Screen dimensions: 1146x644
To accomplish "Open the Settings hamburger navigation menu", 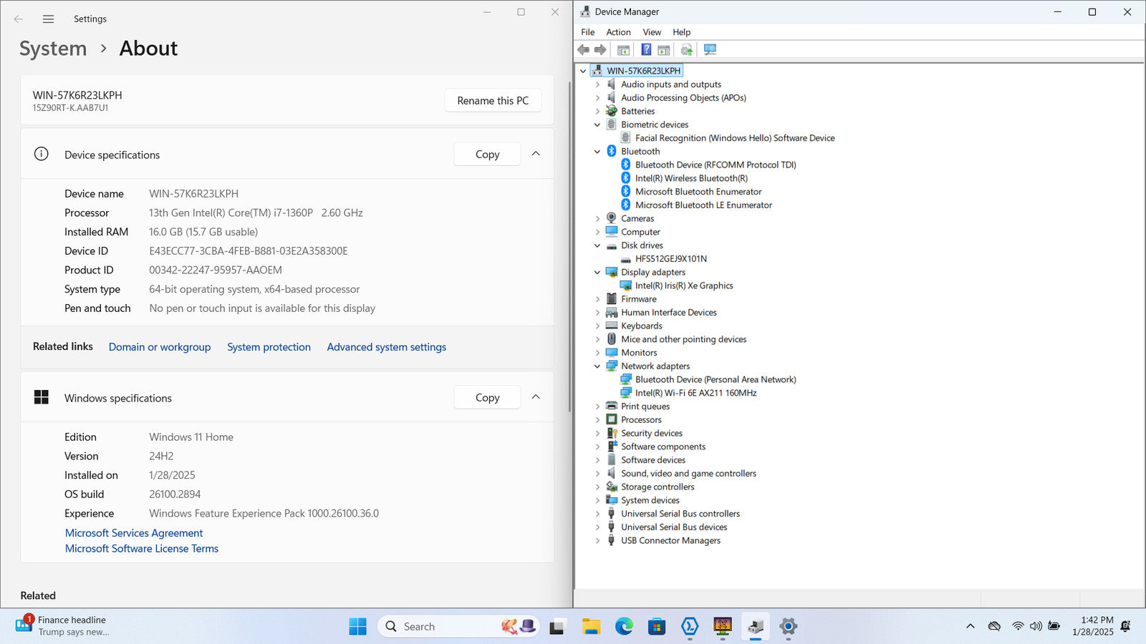I will (x=48, y=19).
